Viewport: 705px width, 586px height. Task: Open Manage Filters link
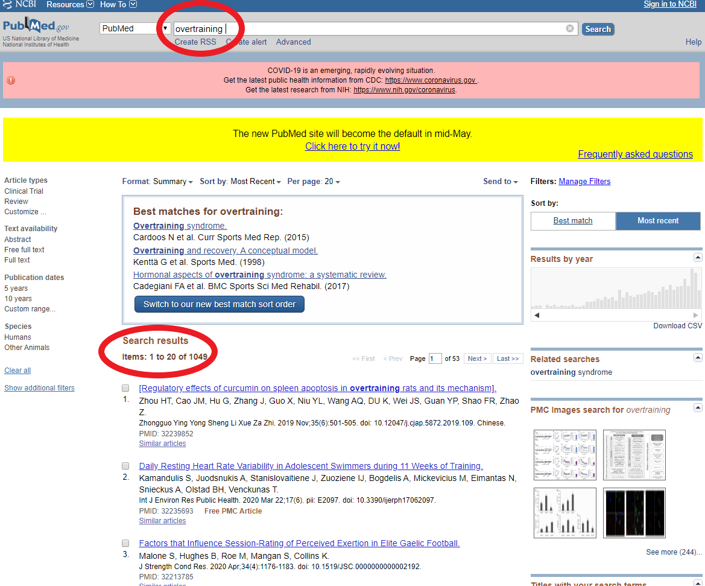tap(584, 182)
